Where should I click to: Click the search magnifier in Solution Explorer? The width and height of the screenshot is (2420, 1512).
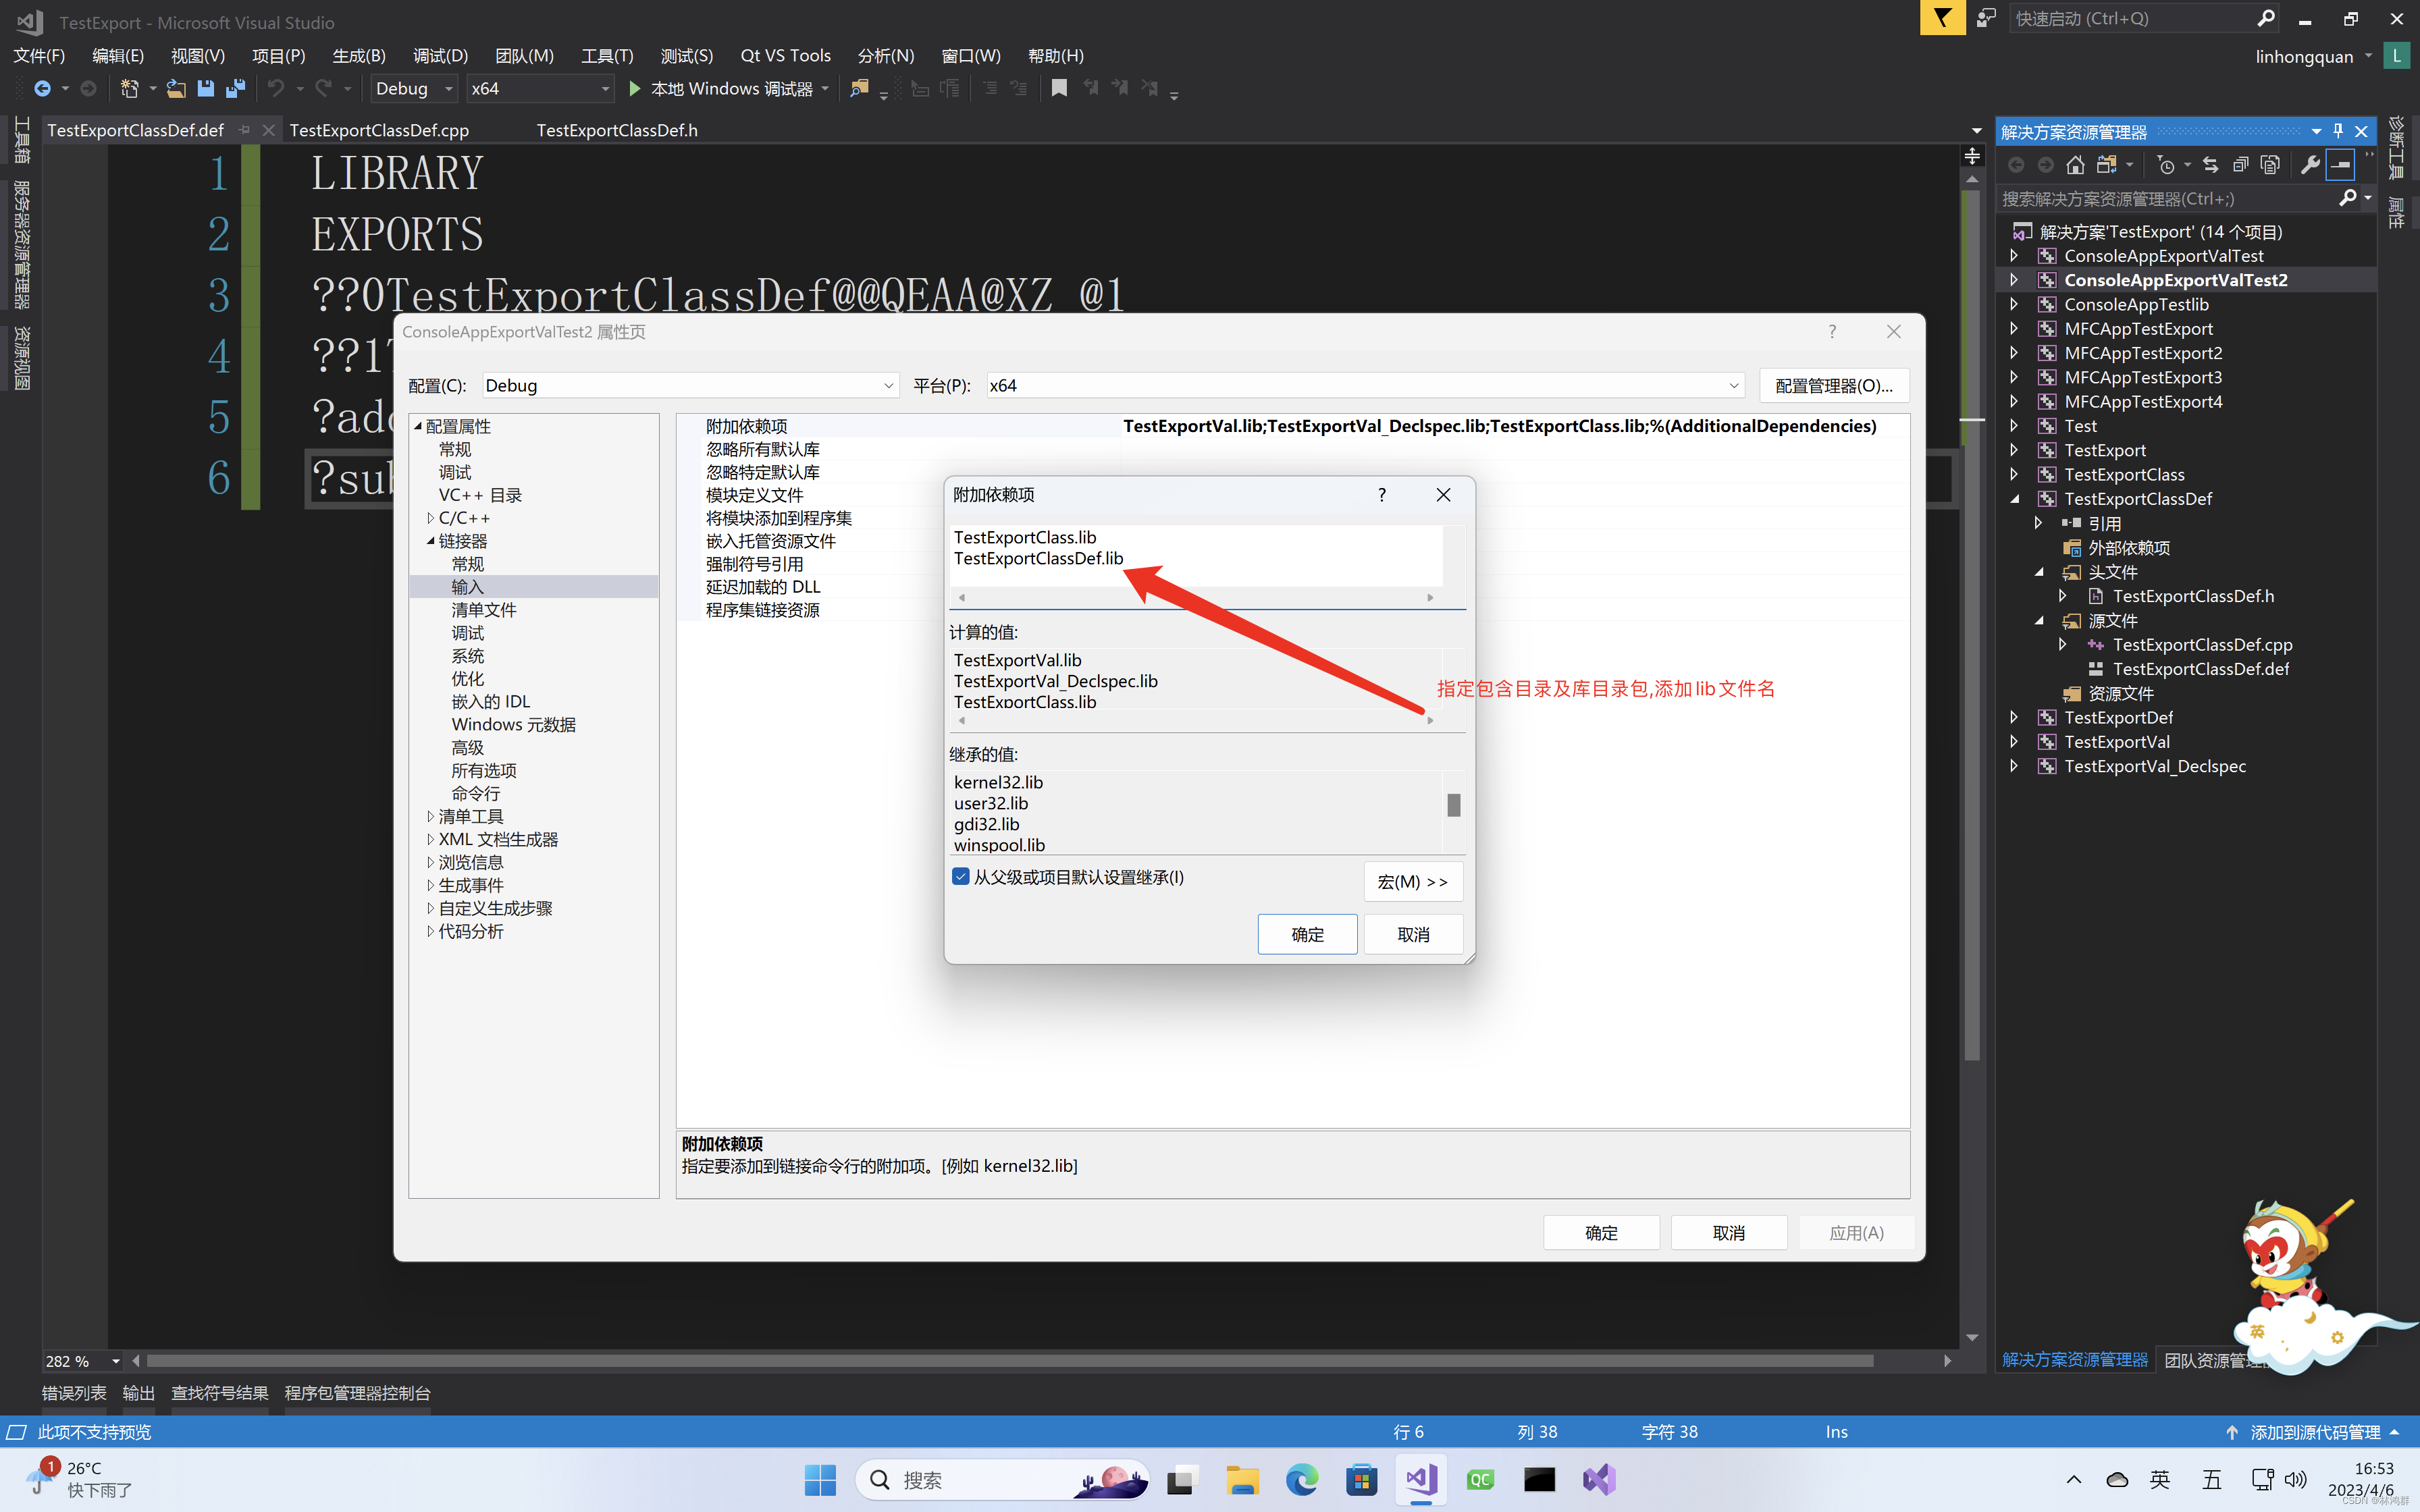[x=2348, y=199]
